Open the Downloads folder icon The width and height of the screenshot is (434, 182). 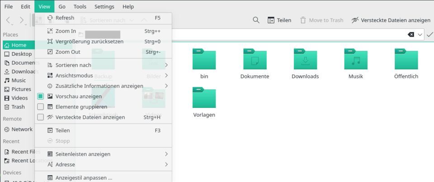coord(305,60)
